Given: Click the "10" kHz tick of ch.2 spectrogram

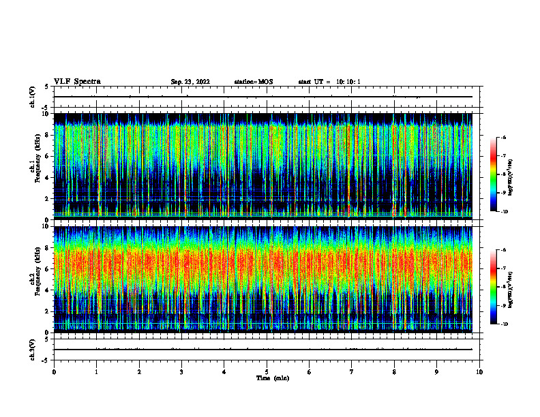Looking at the screenshot, I should [46, 226].
